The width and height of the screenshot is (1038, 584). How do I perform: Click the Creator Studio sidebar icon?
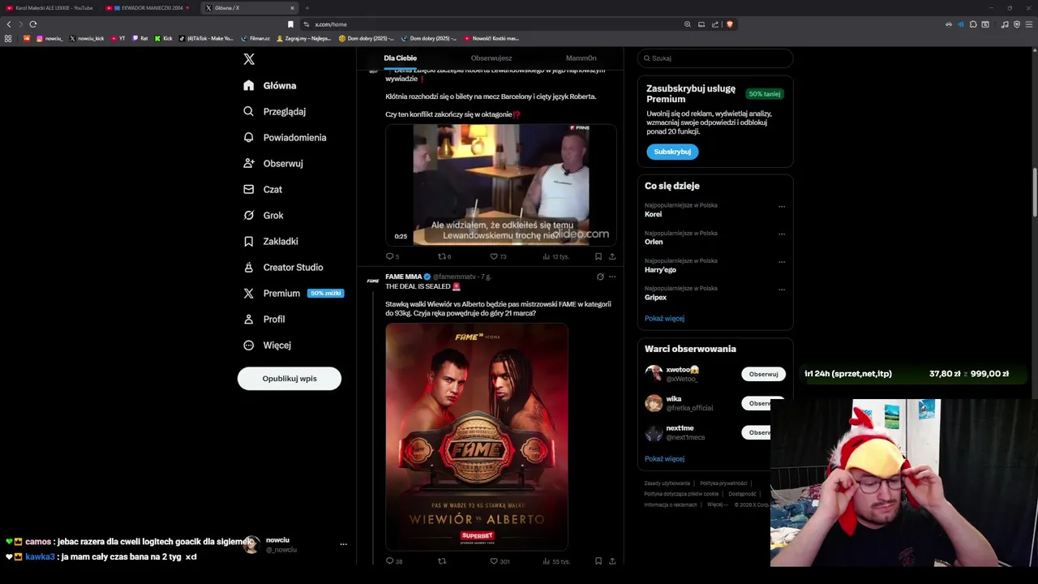pos(249,267)
